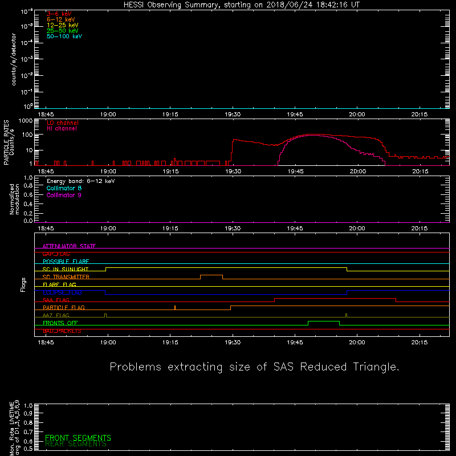Click the 20:00 tick below the flags plot
Image resolution: width=456 pixels, height=456 pixels.
click(x=357, y=343)
